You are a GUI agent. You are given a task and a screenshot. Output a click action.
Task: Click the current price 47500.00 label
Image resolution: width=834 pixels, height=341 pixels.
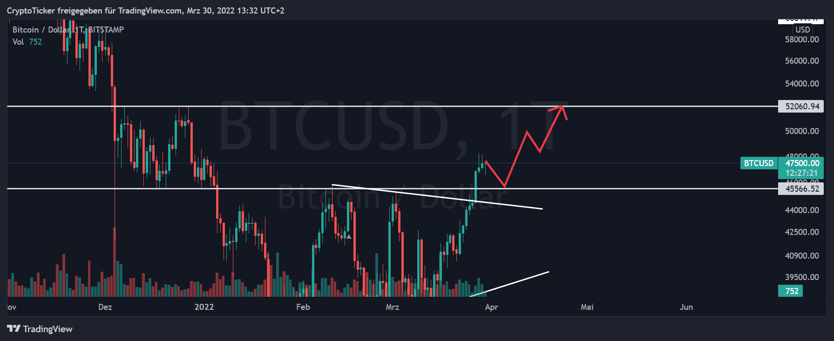802,163
